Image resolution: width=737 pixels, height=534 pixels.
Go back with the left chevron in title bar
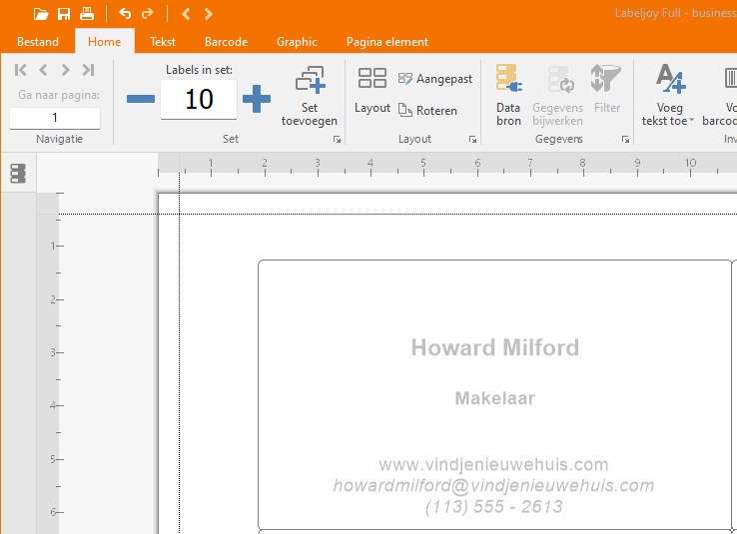pos(186,14)
